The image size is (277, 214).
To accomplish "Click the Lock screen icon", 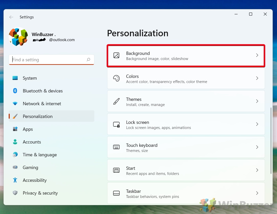I will click(x=116, y=124).
